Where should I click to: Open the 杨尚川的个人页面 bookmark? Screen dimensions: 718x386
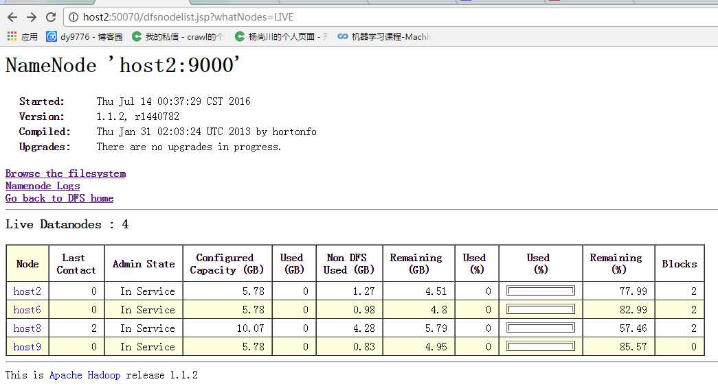tap(282, 36)
